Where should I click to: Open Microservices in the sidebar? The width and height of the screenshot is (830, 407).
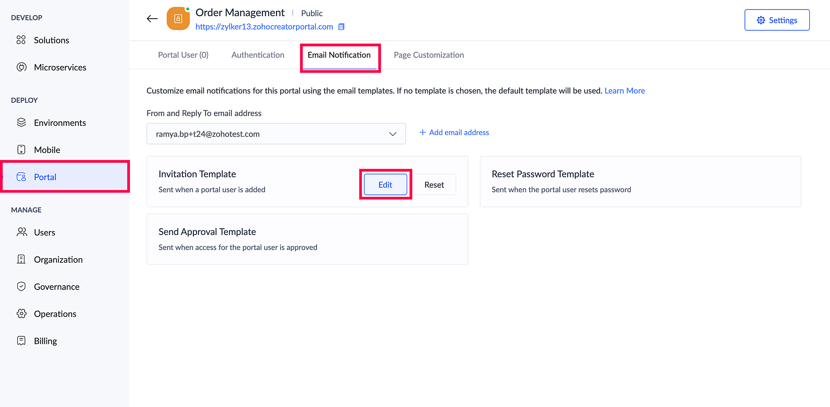tap(60, 67)
